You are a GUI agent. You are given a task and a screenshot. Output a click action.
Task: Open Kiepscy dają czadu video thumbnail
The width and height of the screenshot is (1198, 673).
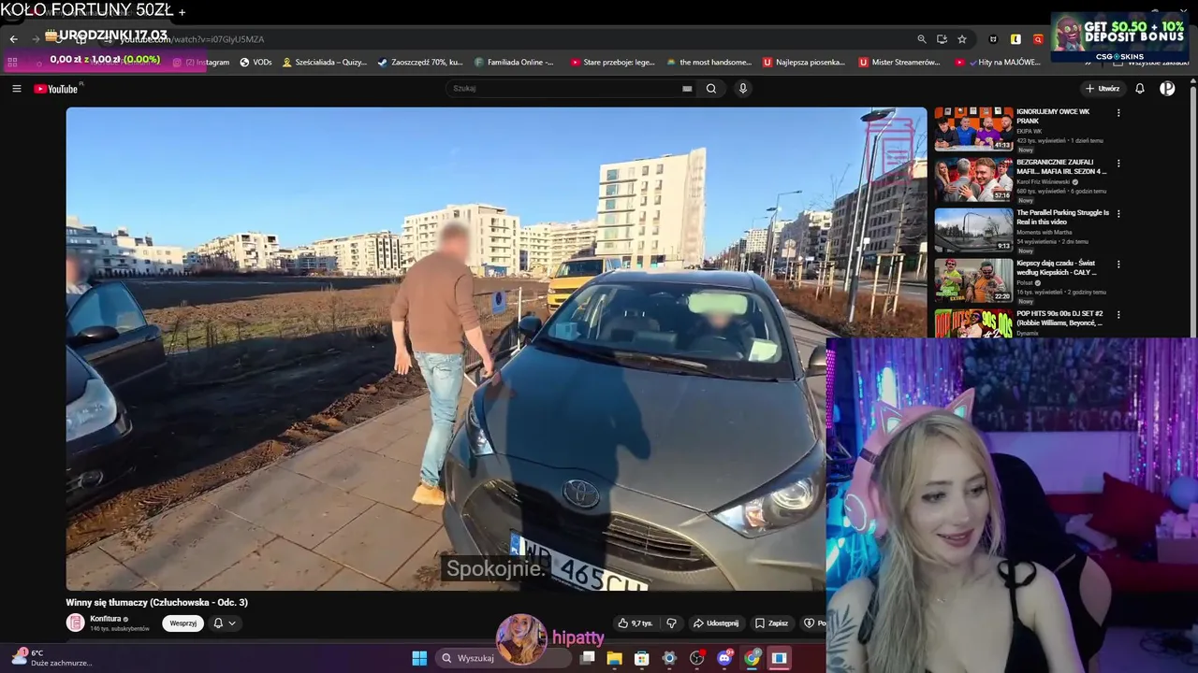click(x=973, y=280)
